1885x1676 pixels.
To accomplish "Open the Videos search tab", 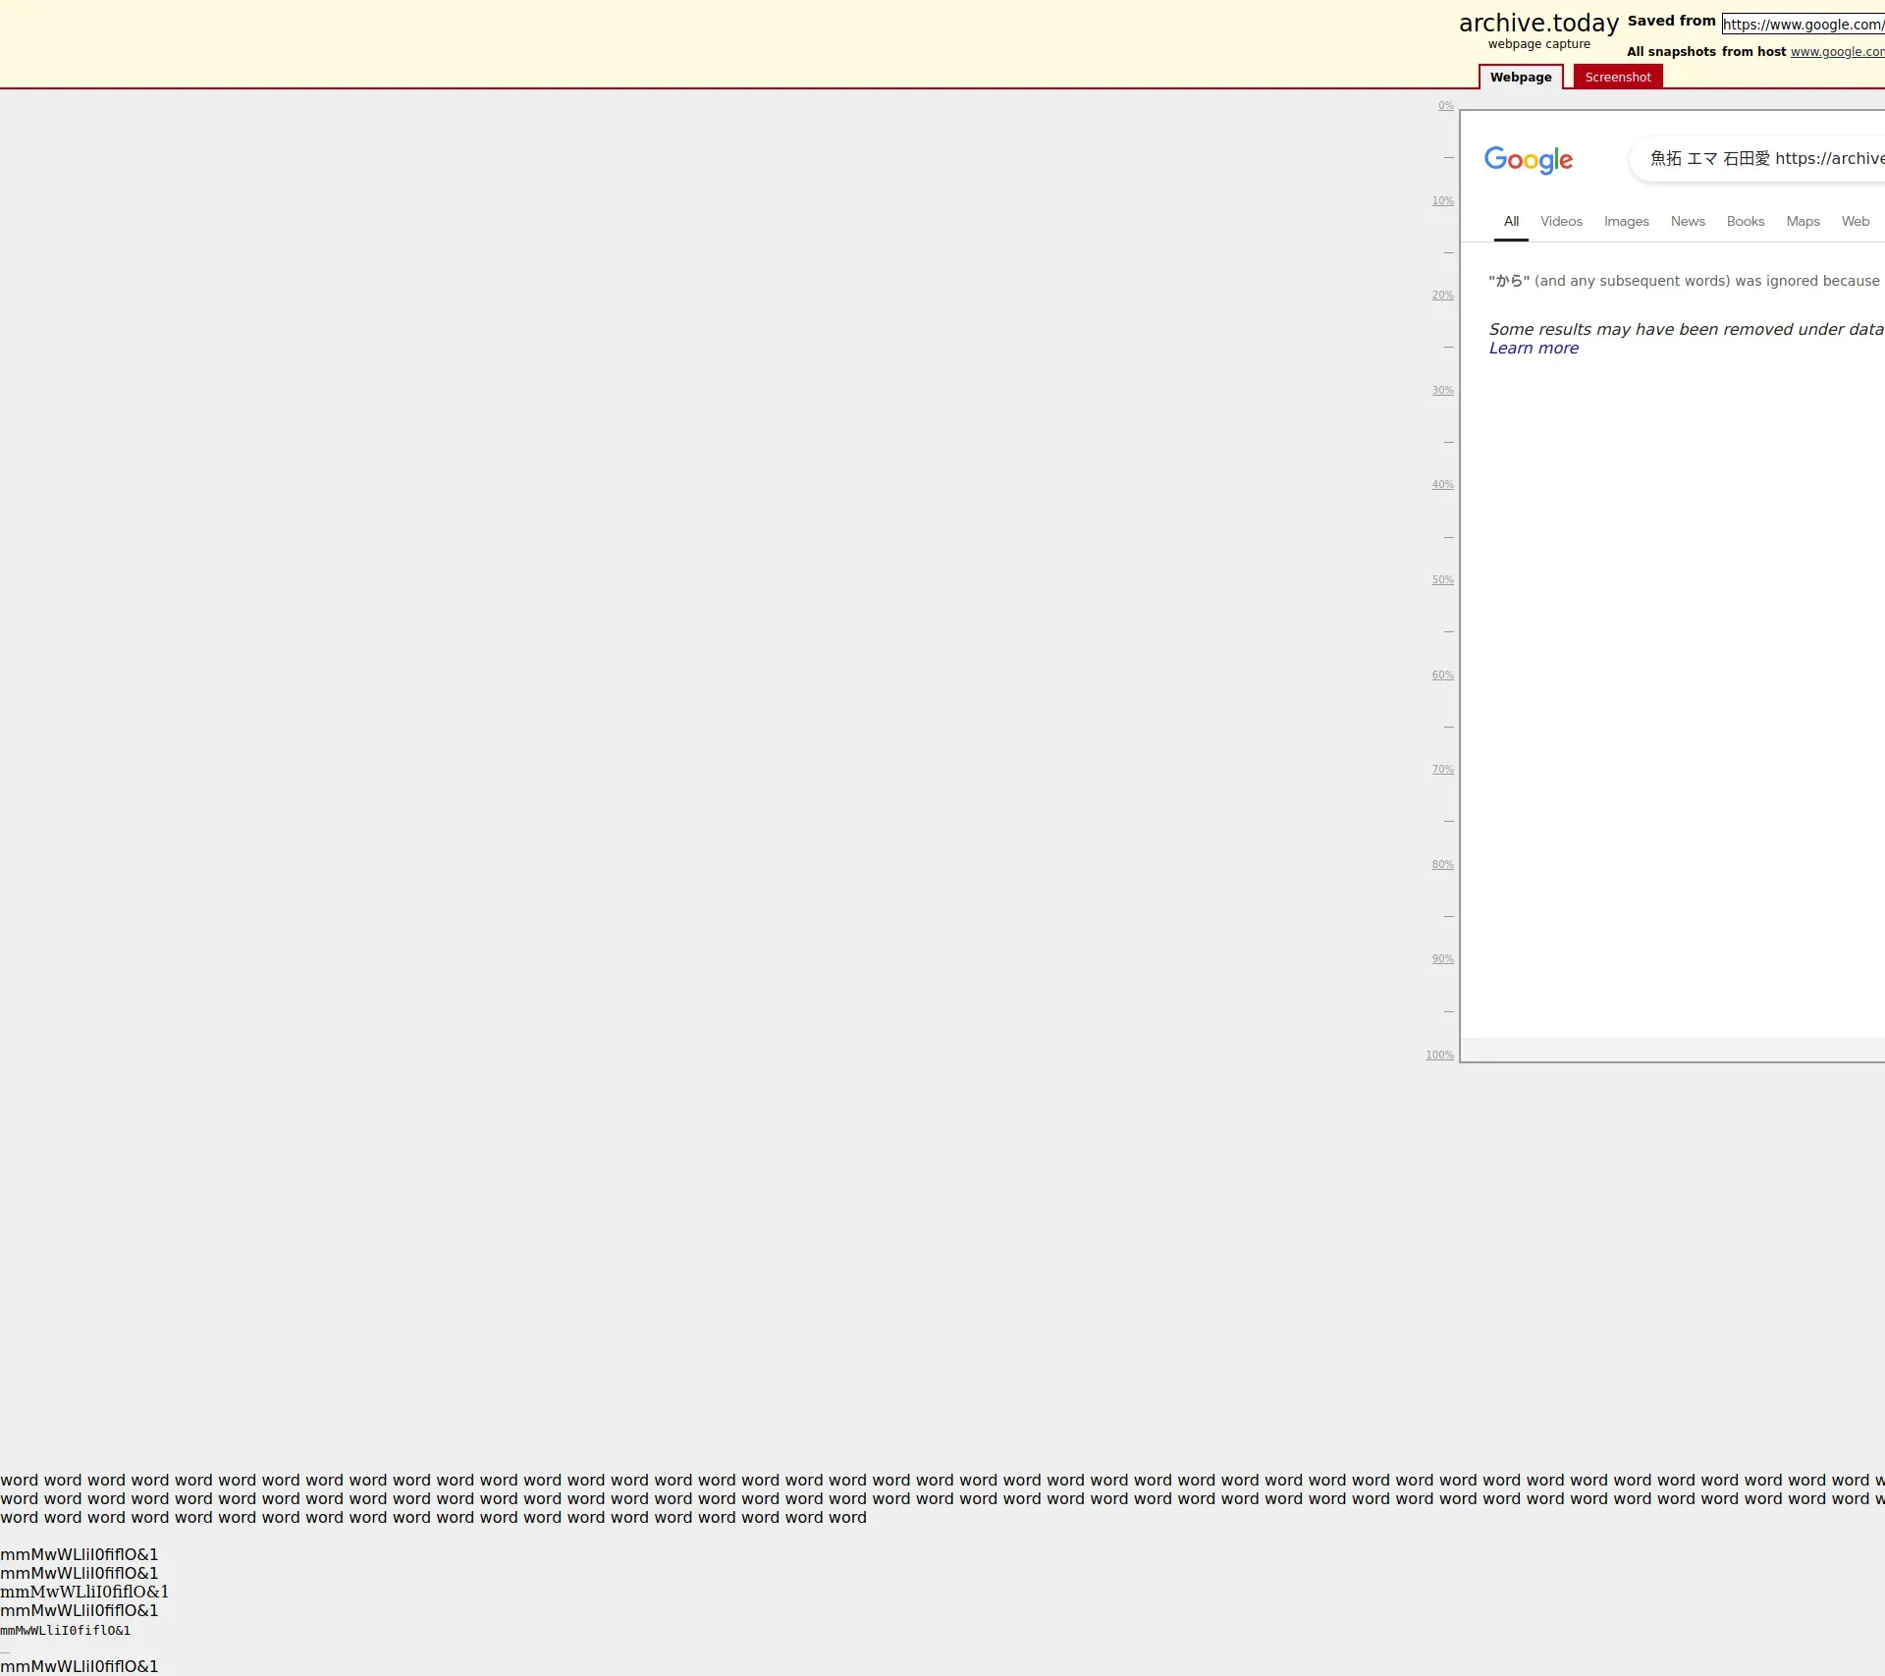I will (1561, 222).
